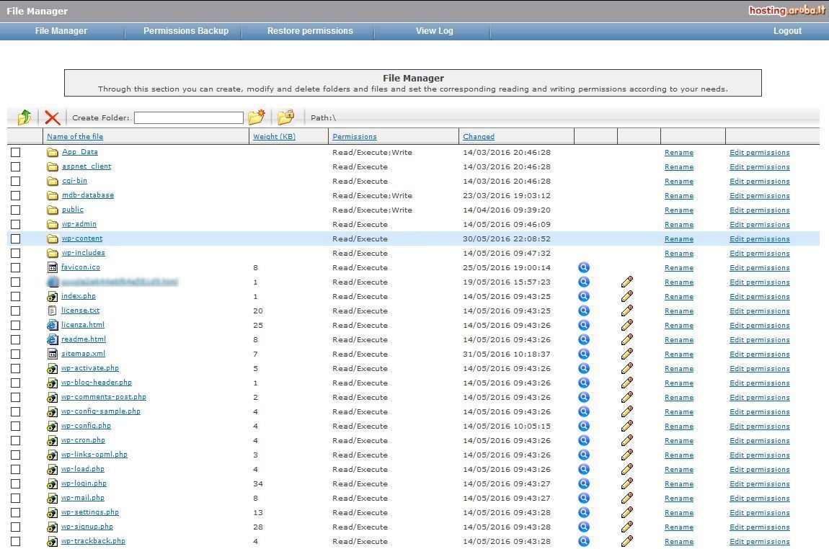This screenshot has height=549, width=829.
Task: Click the locked folder permissions icon
Action: (286, 117)
